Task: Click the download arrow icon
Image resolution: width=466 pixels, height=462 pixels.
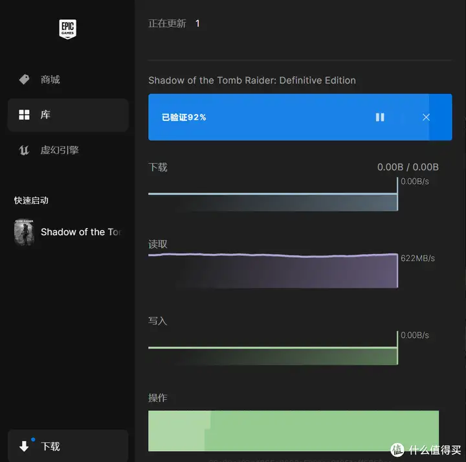Action: coord(24,446)
